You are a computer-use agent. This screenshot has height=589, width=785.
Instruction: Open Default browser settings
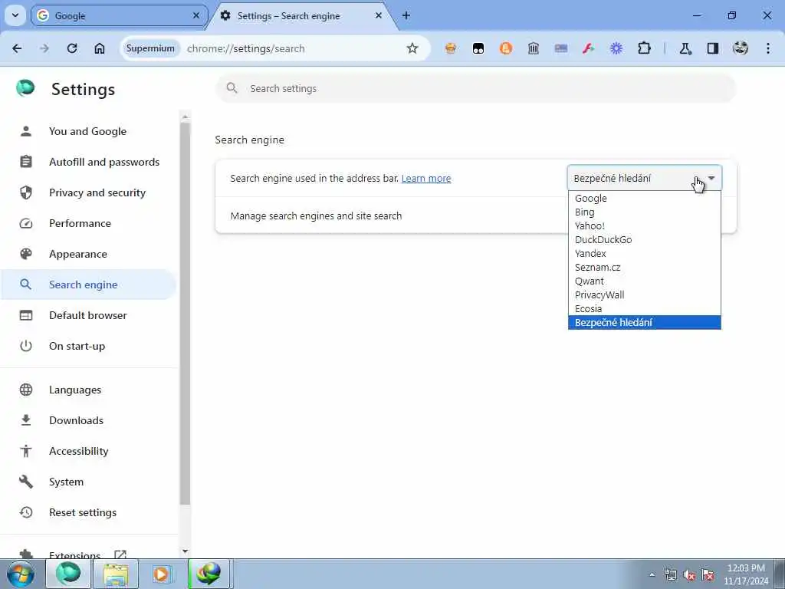click(87, 315)
